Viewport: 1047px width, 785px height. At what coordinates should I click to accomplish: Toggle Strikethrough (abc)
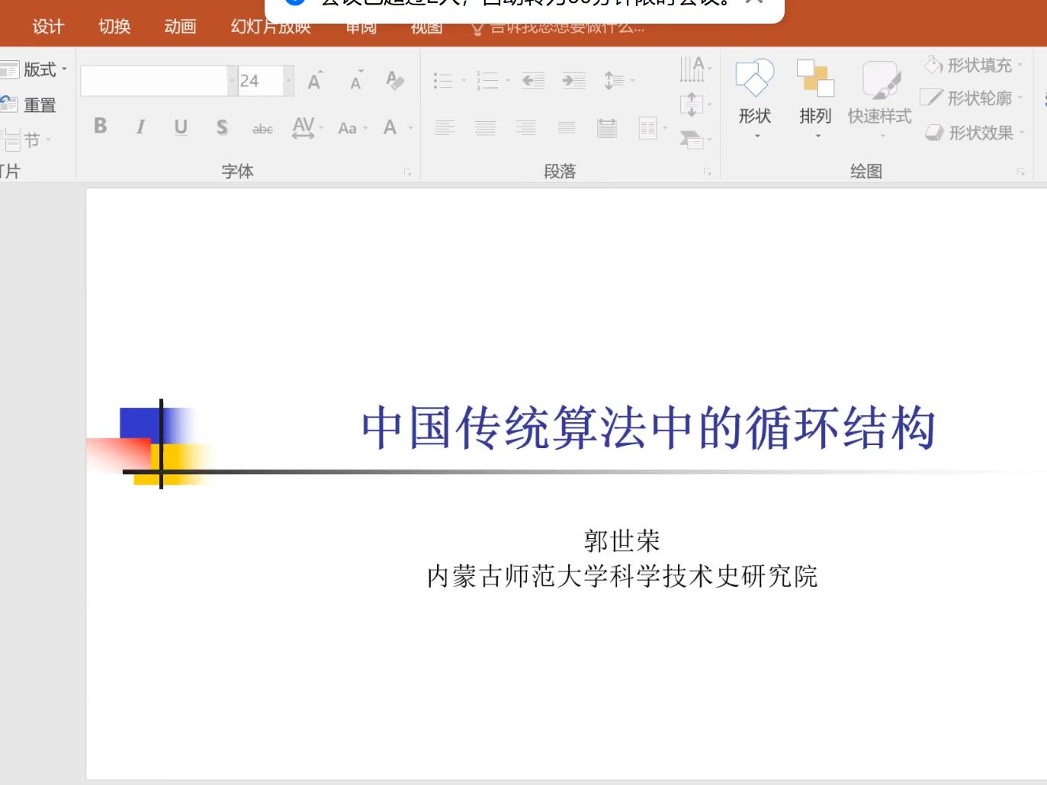pyautogui.click(x=262, y=128)
